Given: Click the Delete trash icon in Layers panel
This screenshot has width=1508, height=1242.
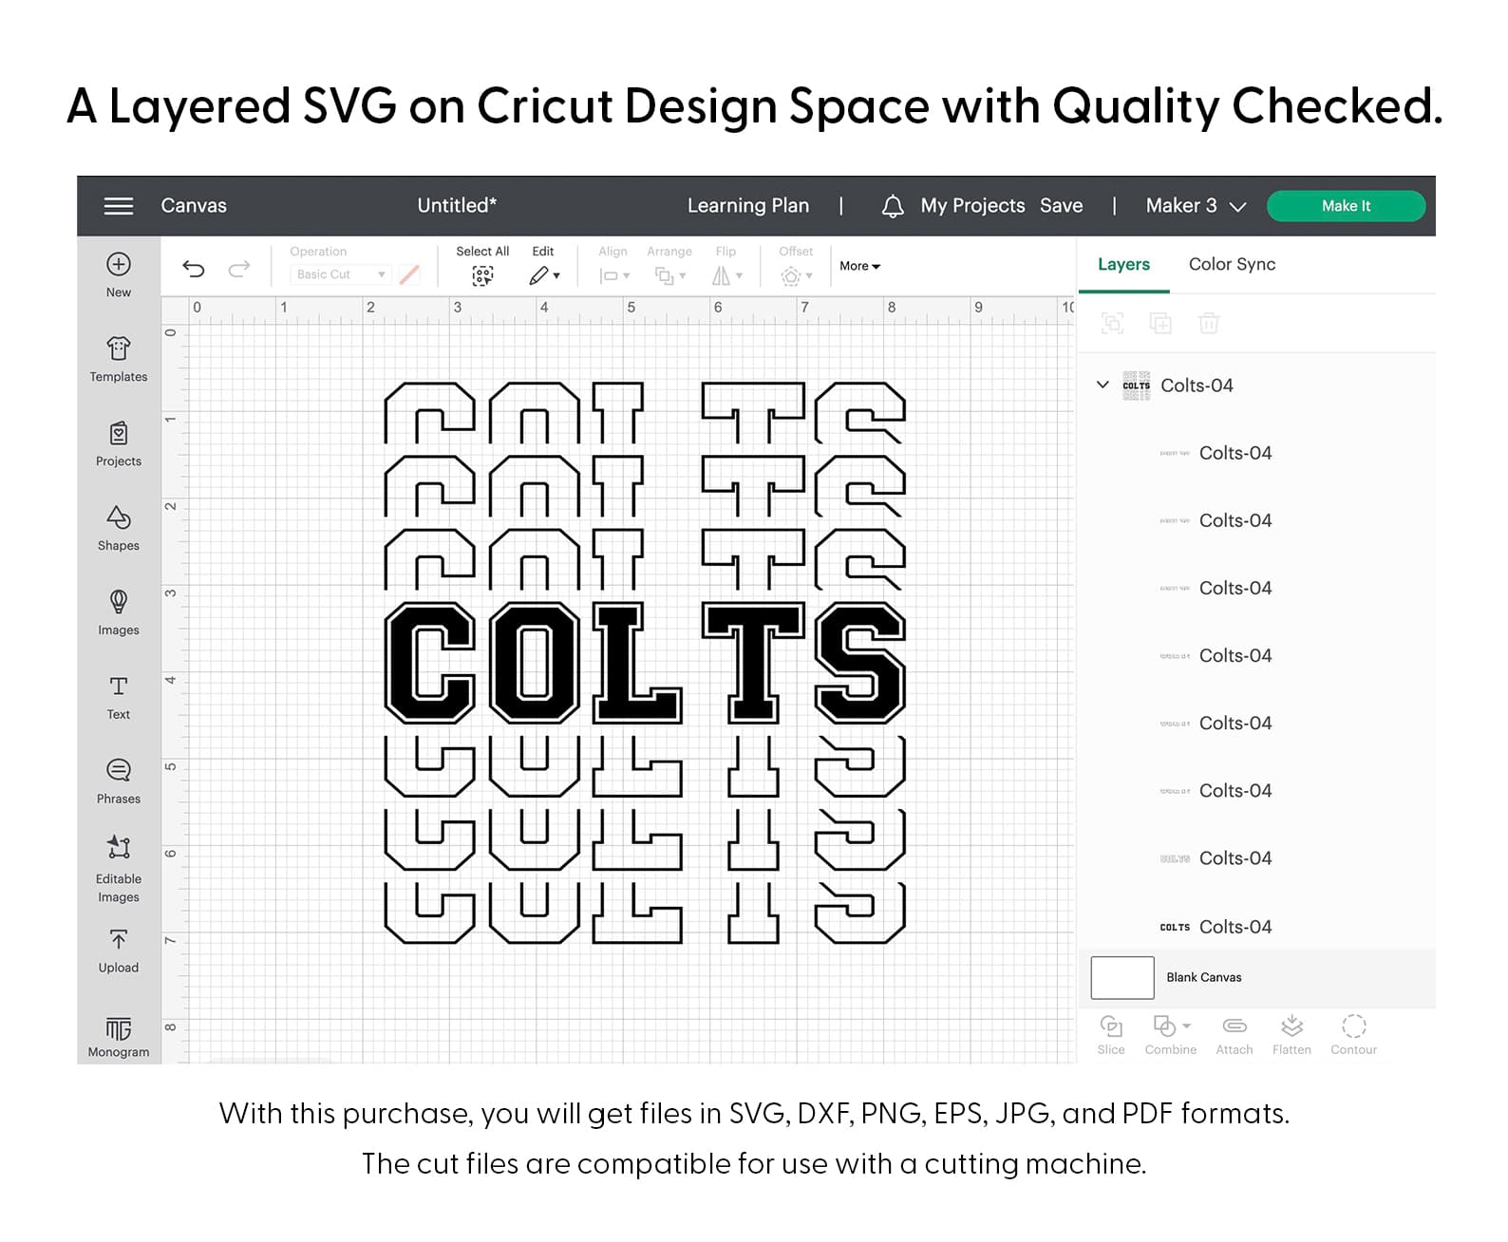Looking at the screenshot, I should [x=1209, y=324].
